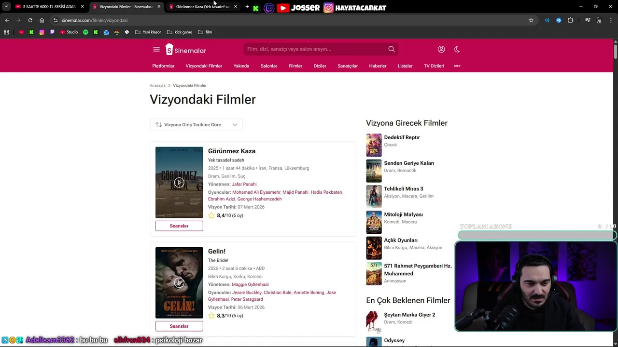Reload the page
Viewport: 618px width, 347px height.
coord(30,20)
